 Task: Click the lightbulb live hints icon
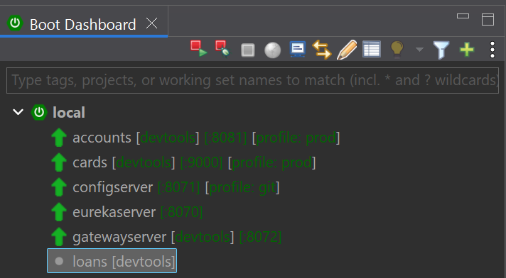coord(397,49)
